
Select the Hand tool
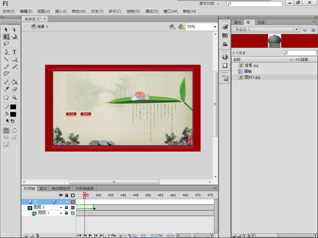point(6,97)
